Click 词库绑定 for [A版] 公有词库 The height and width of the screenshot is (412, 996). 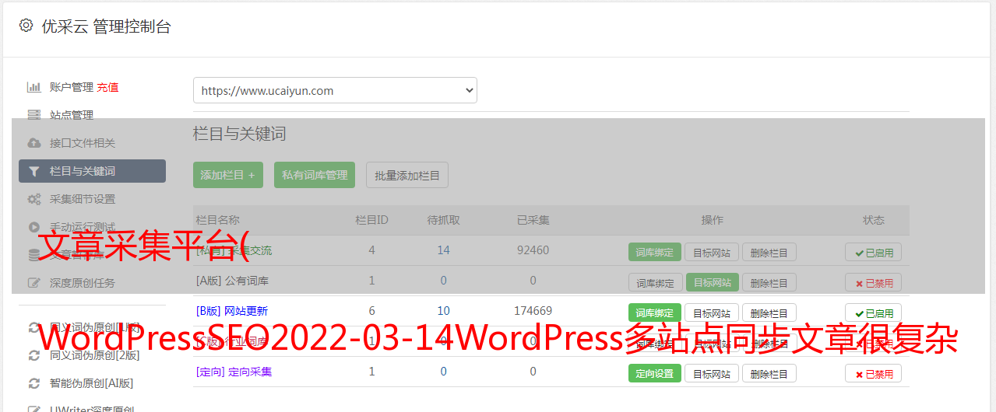click(x=655, y=282)
